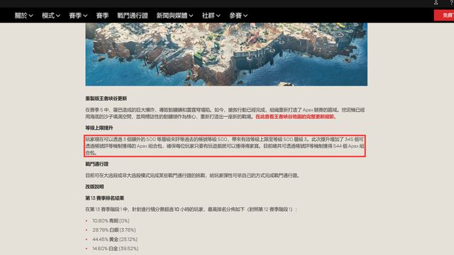The image size is (454, 255).
Task: Open the red Kings Canyon map update link
Action: coord(296,117)
